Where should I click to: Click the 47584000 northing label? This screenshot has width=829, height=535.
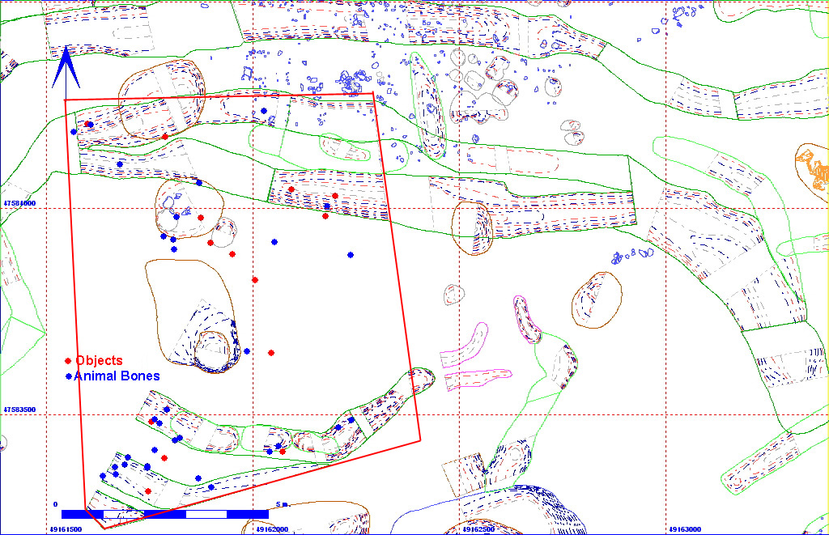pyautogui.click(x=19, y=203)
